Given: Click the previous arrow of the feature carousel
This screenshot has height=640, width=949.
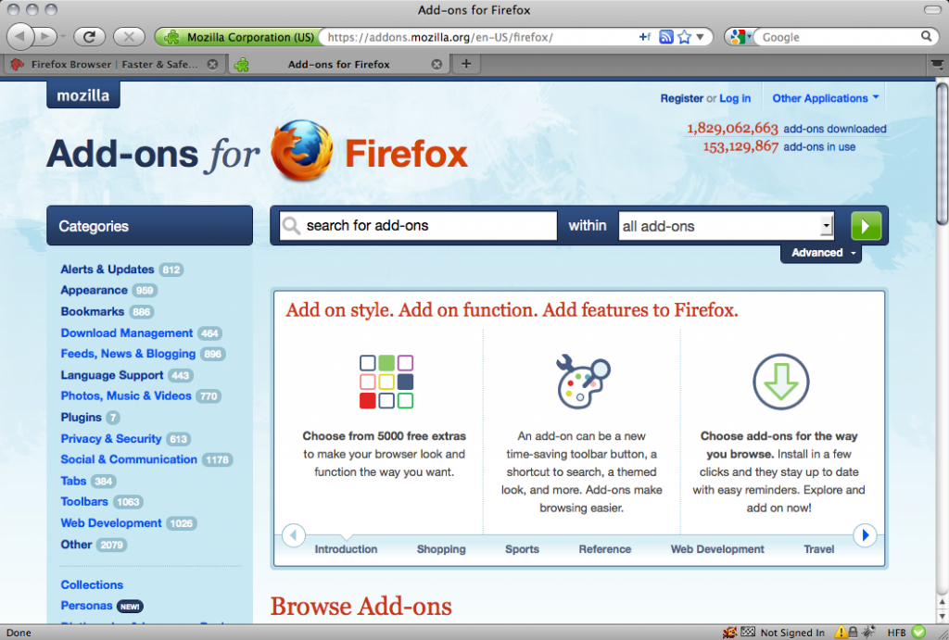Looking at the screenshot, I should tap(294, 535).
